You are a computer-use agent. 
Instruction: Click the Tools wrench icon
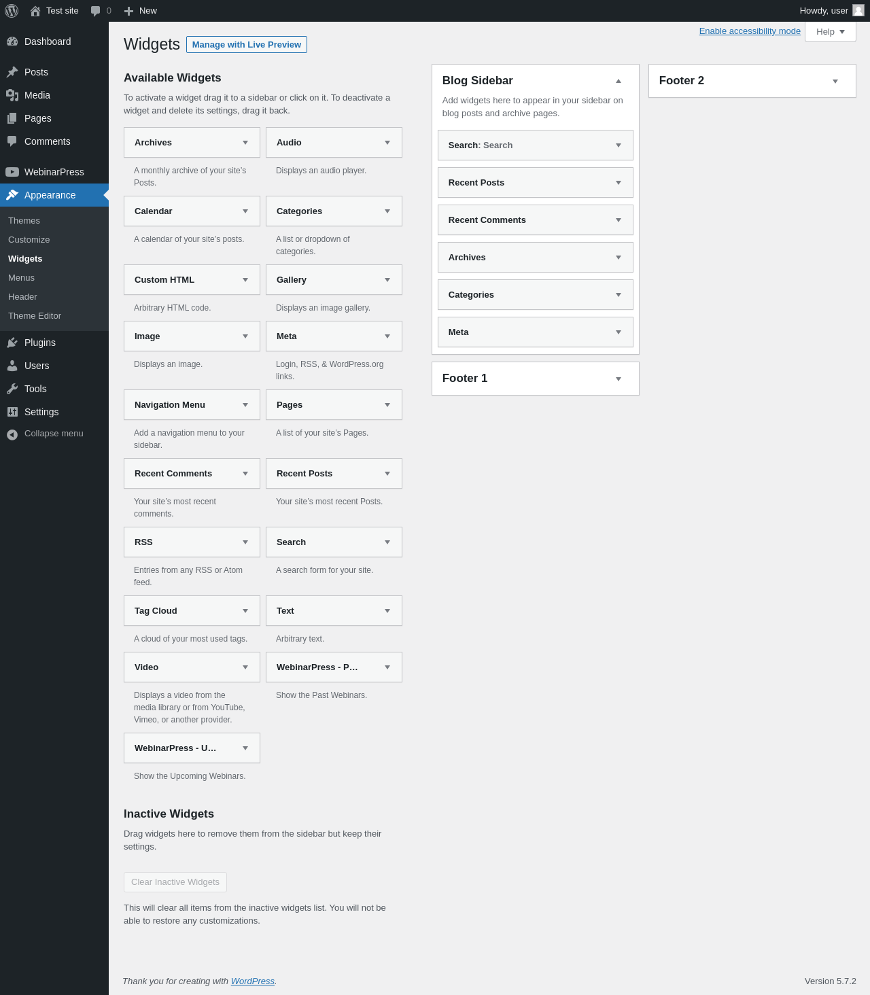click(x=12, y=389)
